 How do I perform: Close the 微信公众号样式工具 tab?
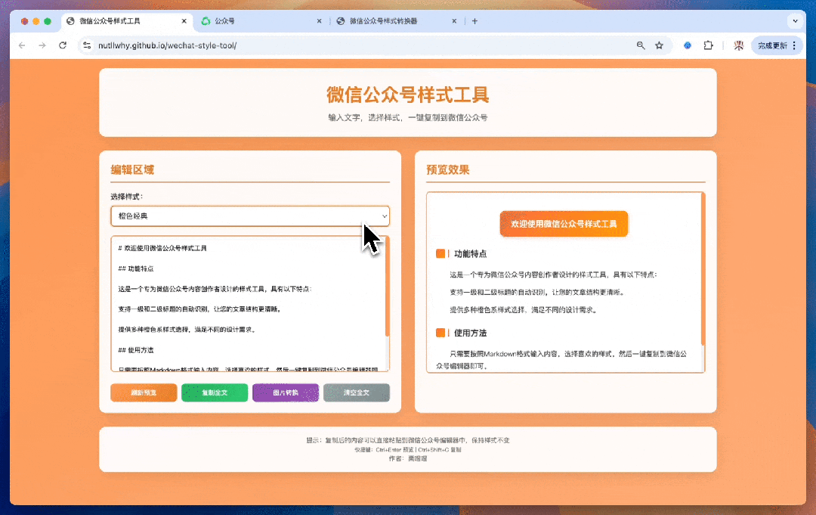184,21
